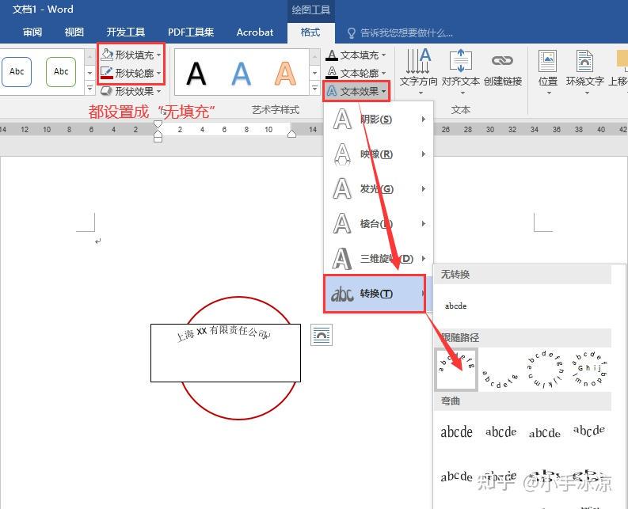Switch to the 开发工具 developer tab
The height and width of the screenshot is (509, 628).
click(x=126, y=32)
